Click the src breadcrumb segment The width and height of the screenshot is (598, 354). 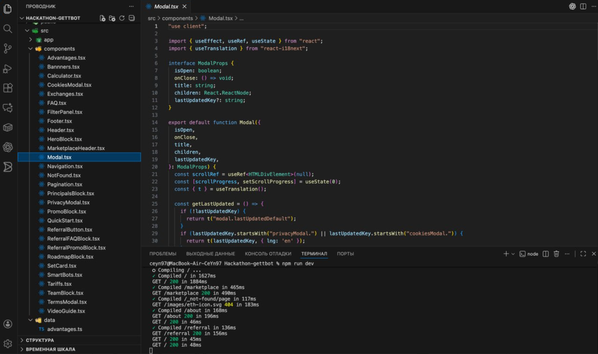151,18
